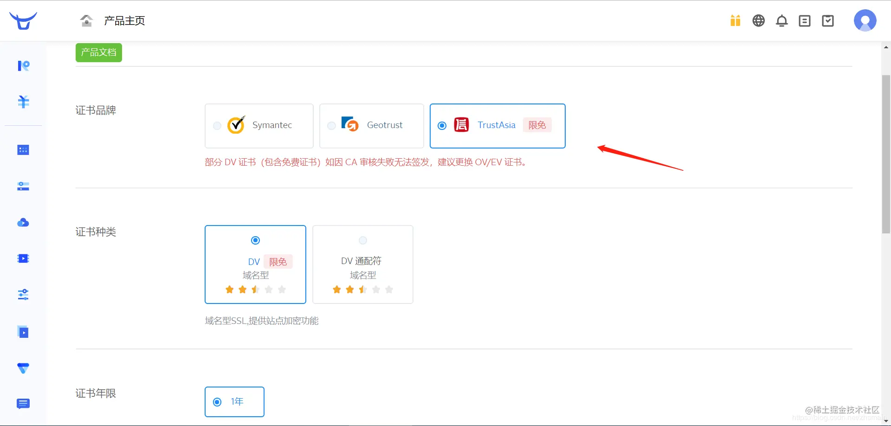The width and height of the screenshot is (891, 426).
Task: Click the 证书种类 label
Action: [96, 232]
